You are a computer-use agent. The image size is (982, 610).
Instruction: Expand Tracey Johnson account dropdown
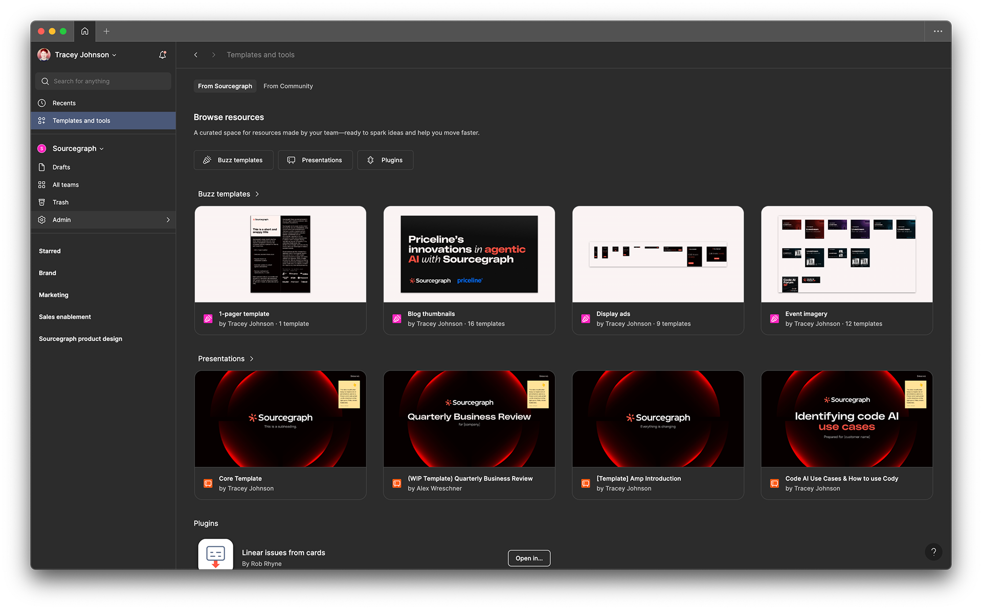(114, 55)
